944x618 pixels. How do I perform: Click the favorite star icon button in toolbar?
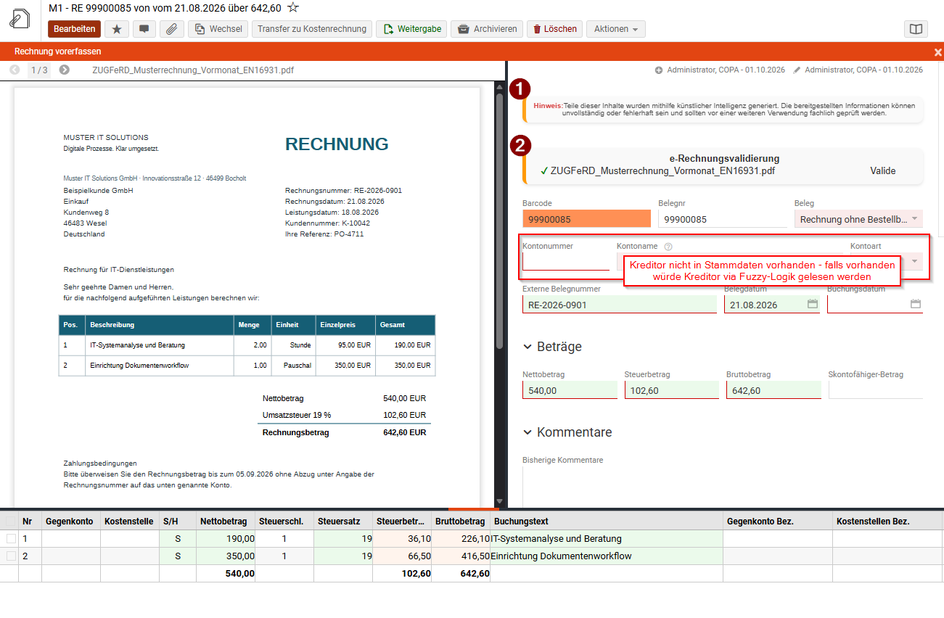pos(117,29)
